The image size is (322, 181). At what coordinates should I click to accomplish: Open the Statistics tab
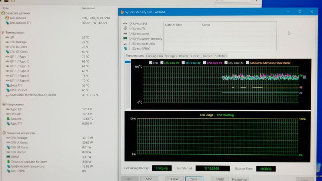click(221, 56)
